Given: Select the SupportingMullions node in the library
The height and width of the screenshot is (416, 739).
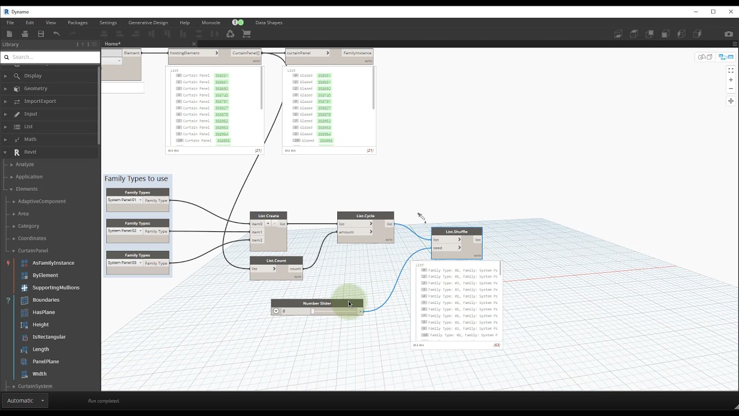Looking at the screenshot, I should 56,288.
